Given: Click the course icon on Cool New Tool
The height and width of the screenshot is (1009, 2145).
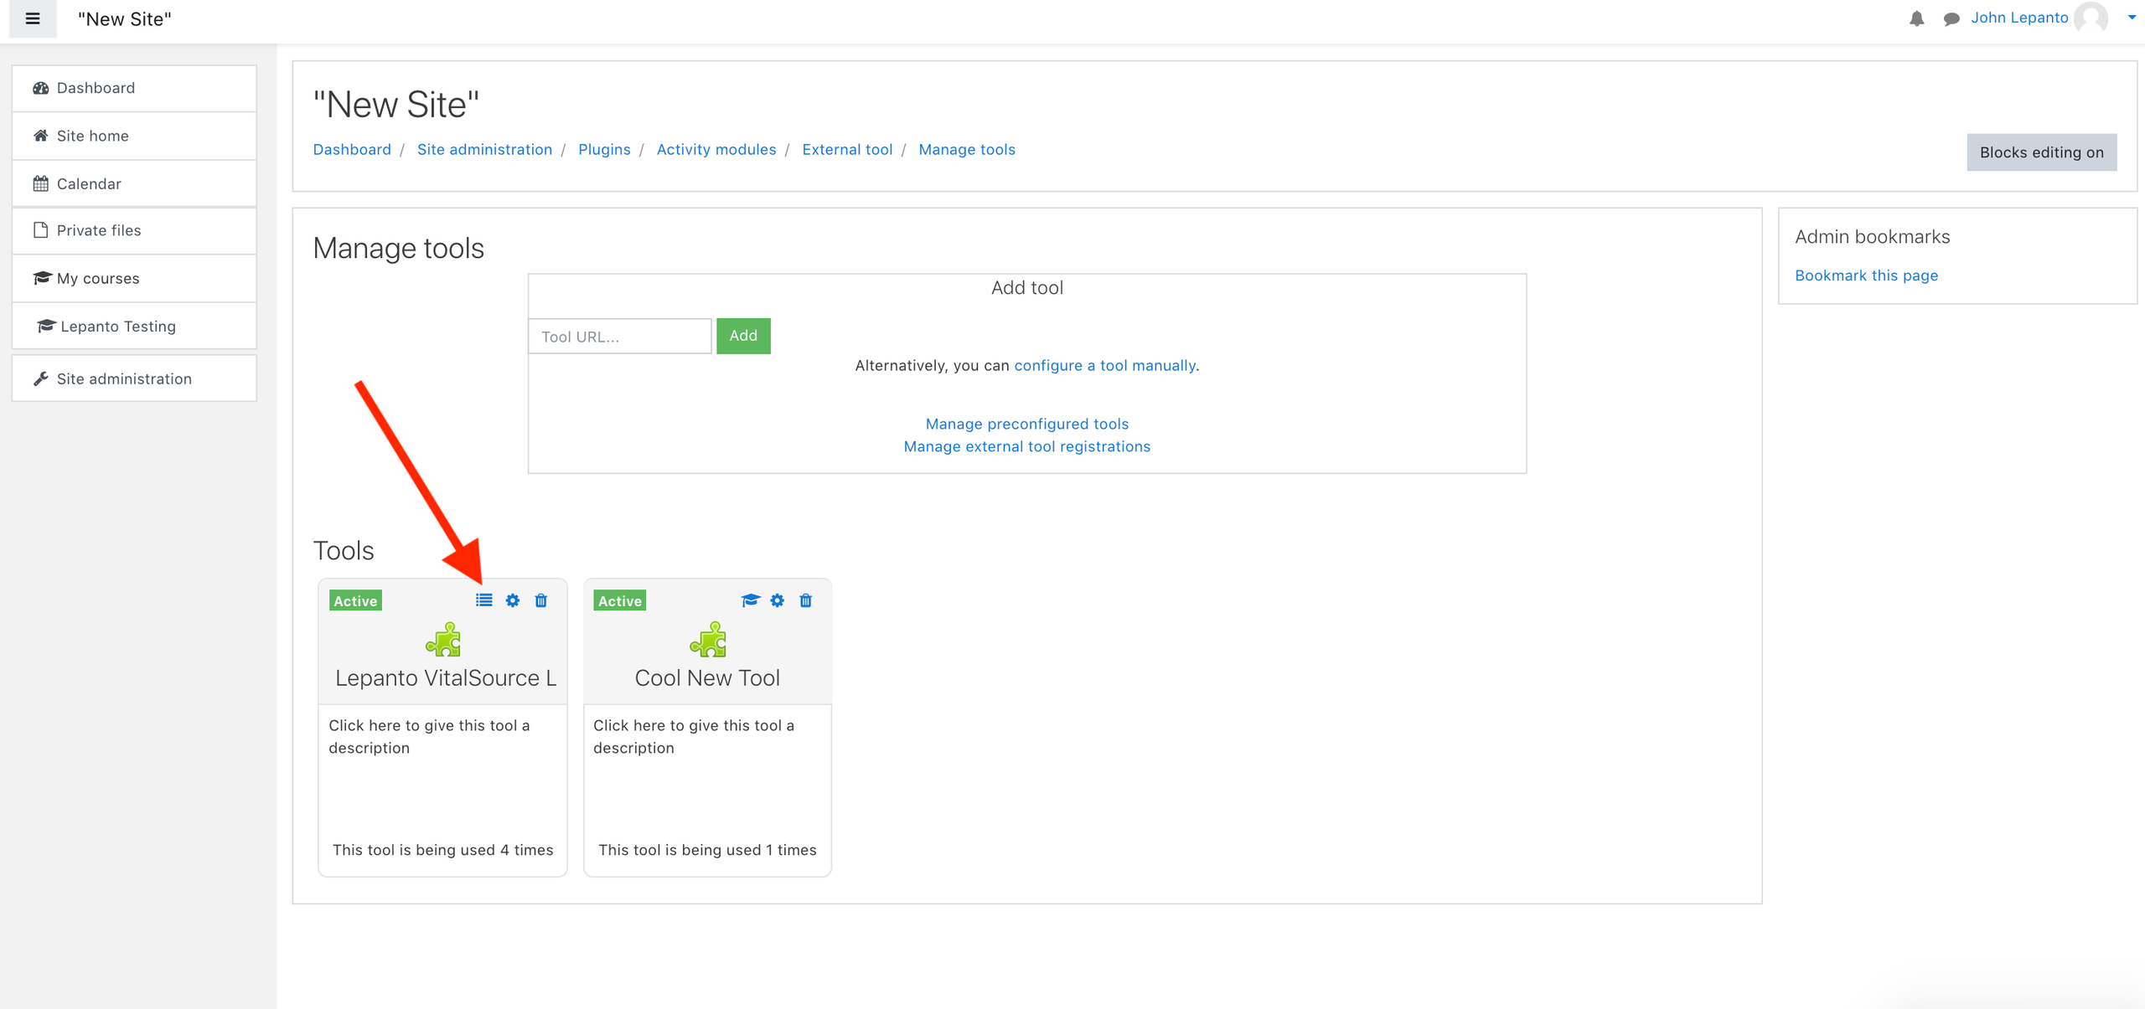Looking at the screenshot, I should pyautogui.click(x=750, y=600).
